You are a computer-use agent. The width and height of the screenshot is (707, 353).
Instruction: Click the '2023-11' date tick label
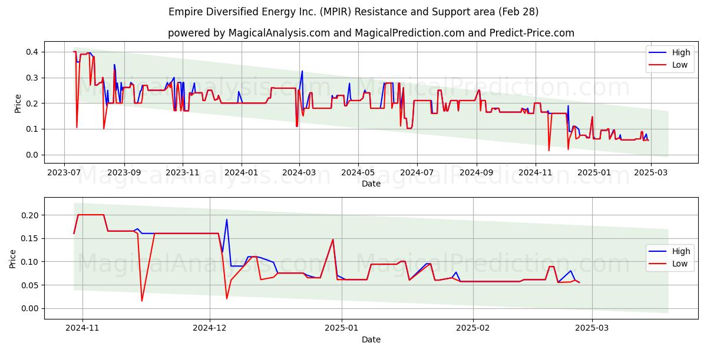click(183, 174)
